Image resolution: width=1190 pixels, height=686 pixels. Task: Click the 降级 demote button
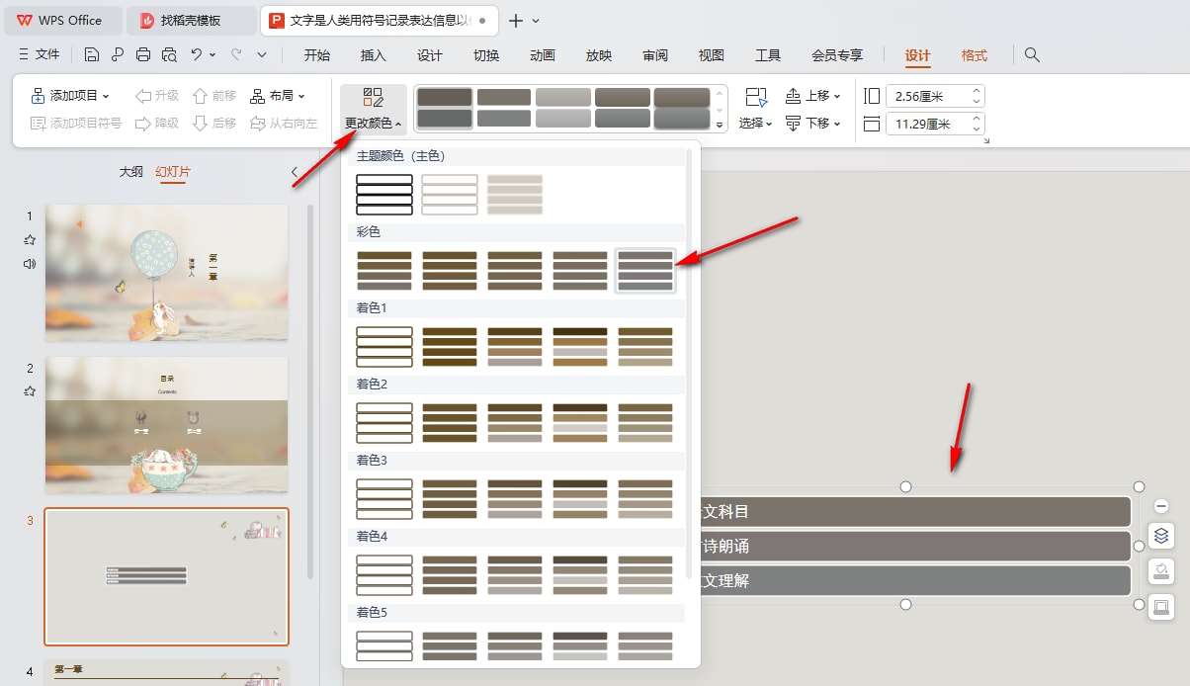(158, 124)
